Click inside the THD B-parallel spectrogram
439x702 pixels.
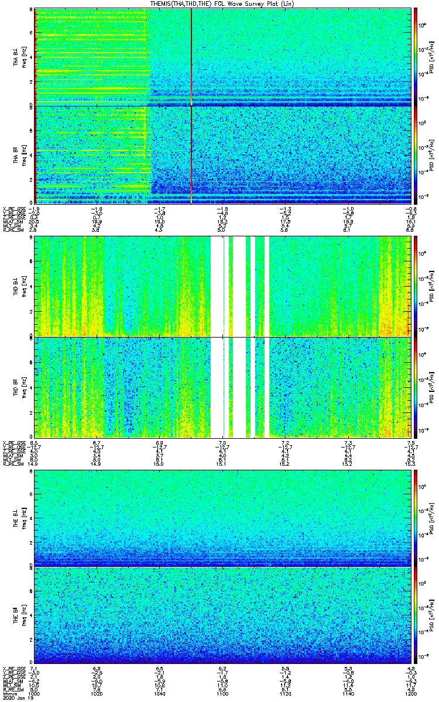(222, 387)
